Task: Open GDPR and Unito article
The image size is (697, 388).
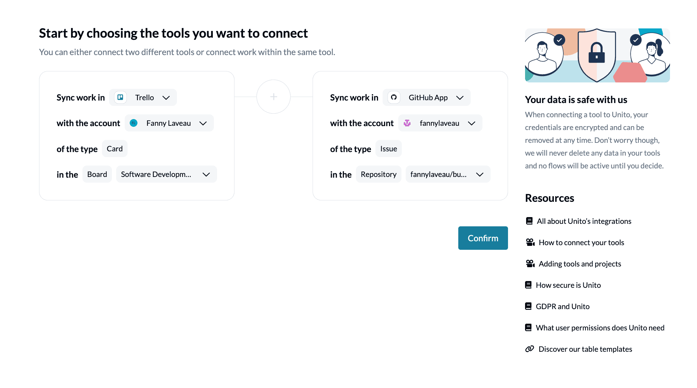Action: [x=562, y=306]
